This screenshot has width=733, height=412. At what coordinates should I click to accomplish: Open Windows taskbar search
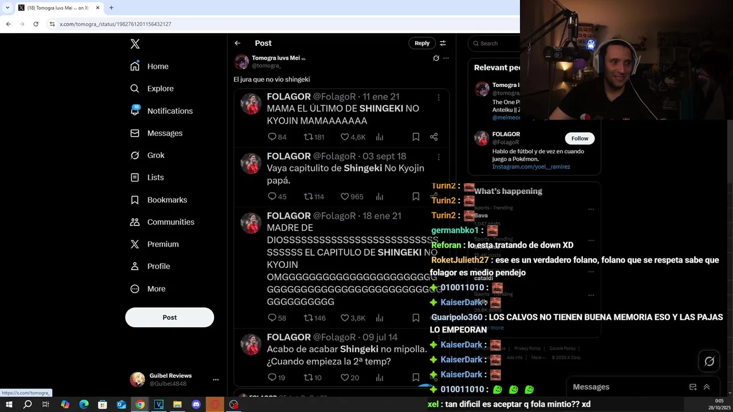[27, 405]
